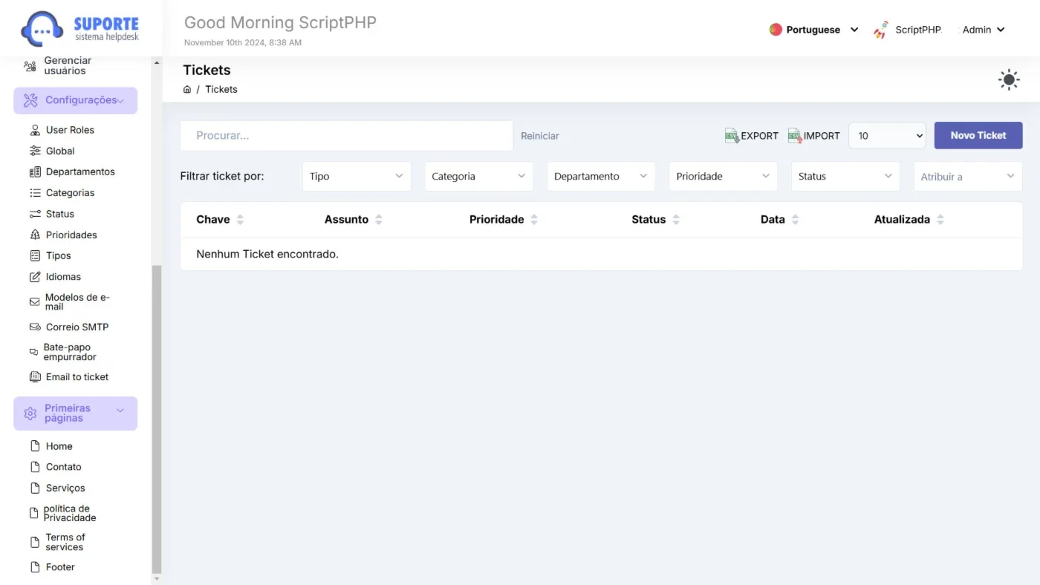Click the Procurar search field
1040x585 pixels.
coord(347,136)
